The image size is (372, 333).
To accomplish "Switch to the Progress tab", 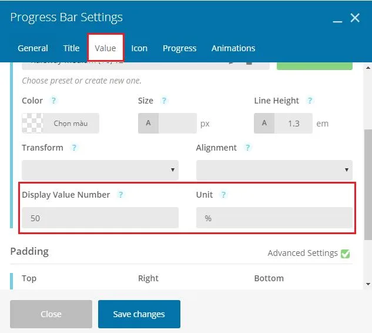I will pos(179,48).
